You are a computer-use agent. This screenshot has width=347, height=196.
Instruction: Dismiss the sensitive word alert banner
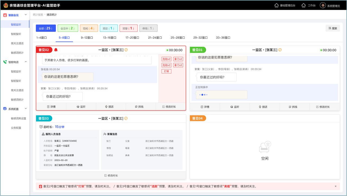(336, 186)
